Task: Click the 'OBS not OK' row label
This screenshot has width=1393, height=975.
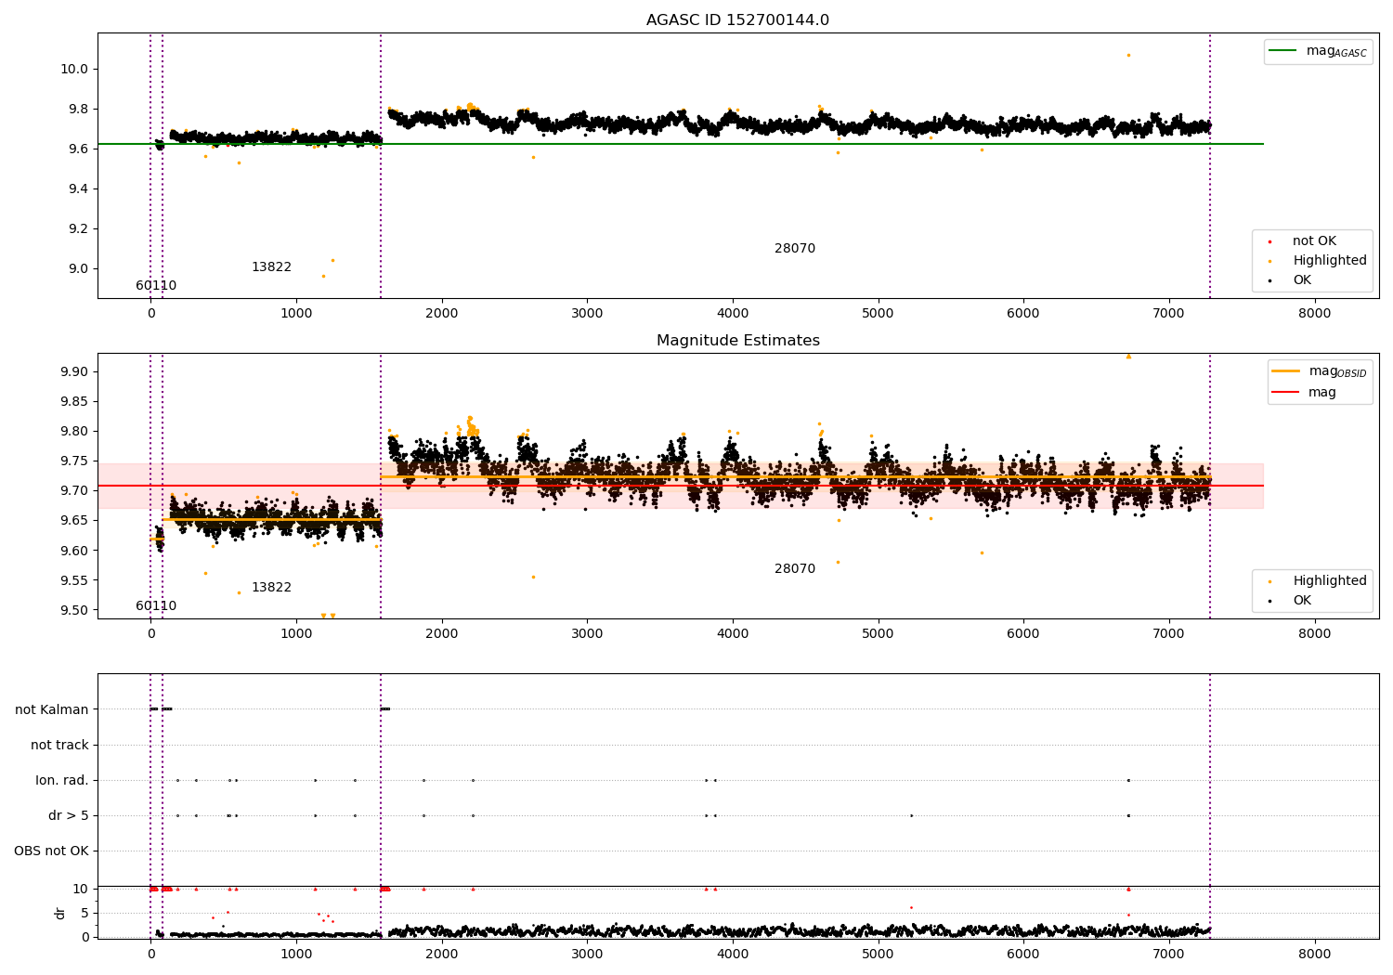Action: point(51,851)
